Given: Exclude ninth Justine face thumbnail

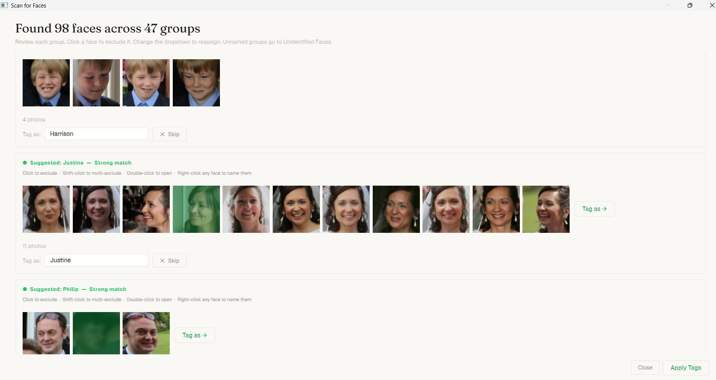Looking at the screenshot, I should pyautogui.click(x=446, y=209).
